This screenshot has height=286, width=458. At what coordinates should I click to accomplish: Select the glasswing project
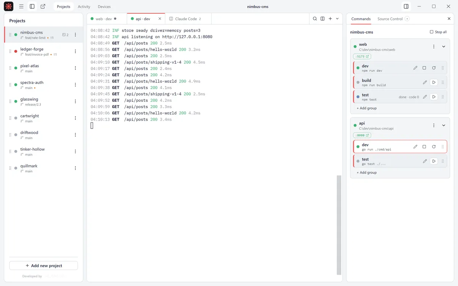(44, 101)
